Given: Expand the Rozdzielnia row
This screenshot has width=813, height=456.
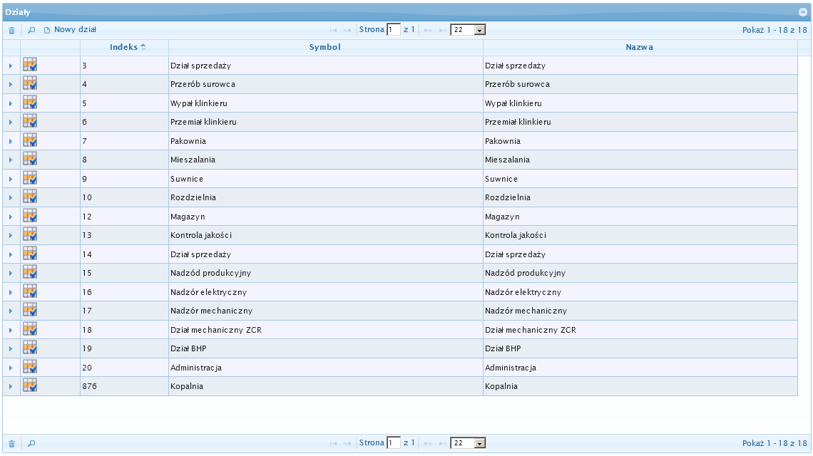Looking at the screenshot, I should [x=11, y=198].
